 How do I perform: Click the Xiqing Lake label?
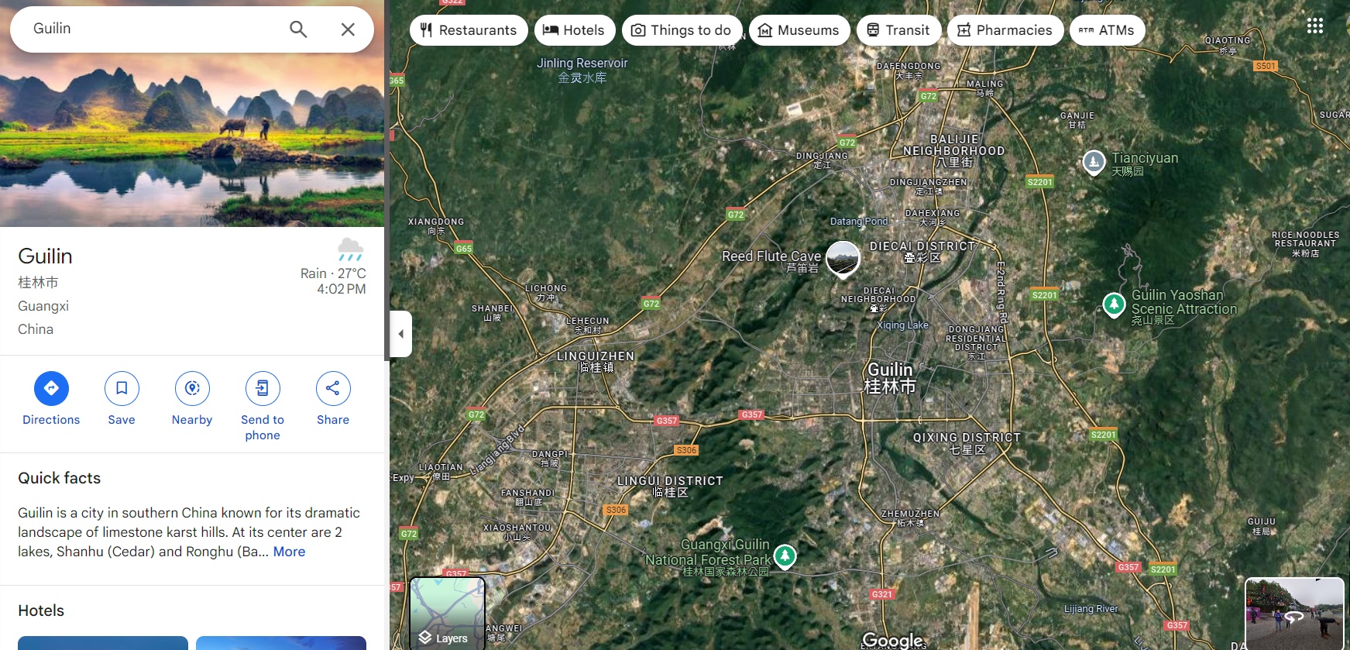coord(902,325)
